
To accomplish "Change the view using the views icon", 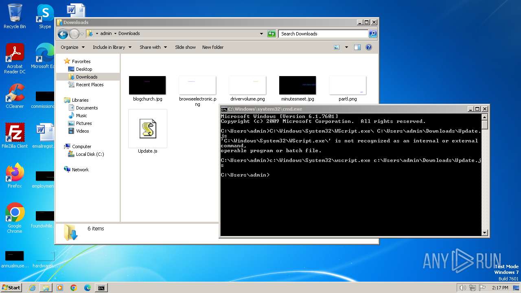I will [337, 47].
